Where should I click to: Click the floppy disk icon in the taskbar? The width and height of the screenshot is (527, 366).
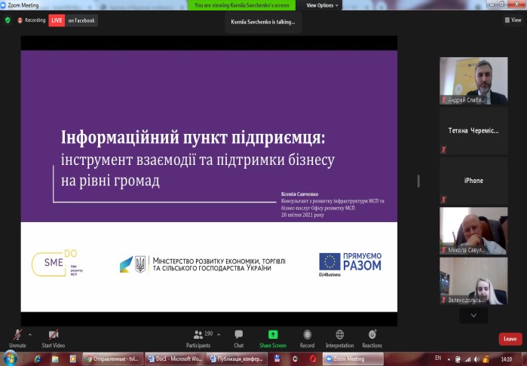tap(277, 359)
